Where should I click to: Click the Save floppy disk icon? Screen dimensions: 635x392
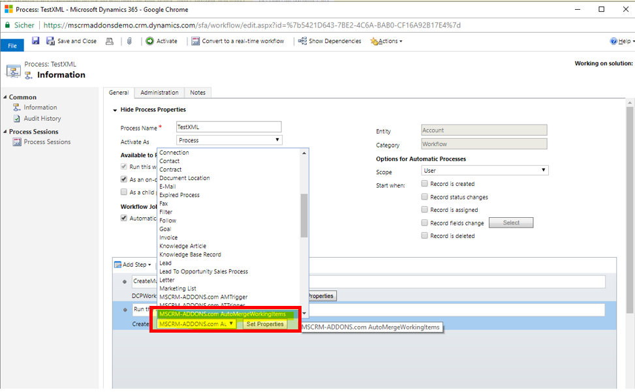pos(35,41)
